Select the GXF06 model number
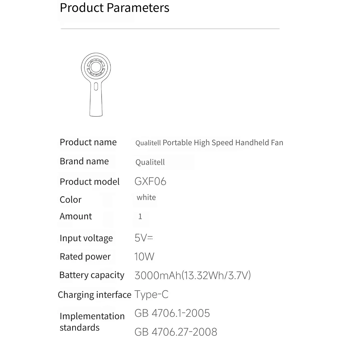 pyautogui.click(x=150, y=182)
